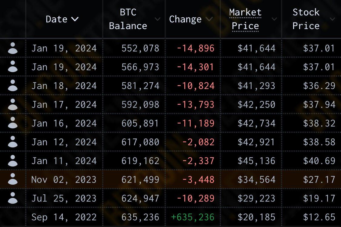Click the person icon beside Jul 25, 2023
This screenshot has width=341, height=227.
click(13, 198)
